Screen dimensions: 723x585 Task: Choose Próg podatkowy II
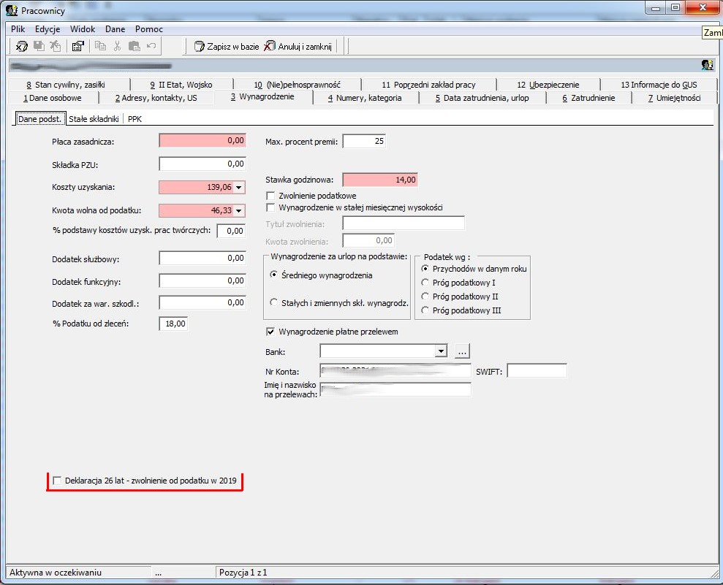[x=425, y=297]
